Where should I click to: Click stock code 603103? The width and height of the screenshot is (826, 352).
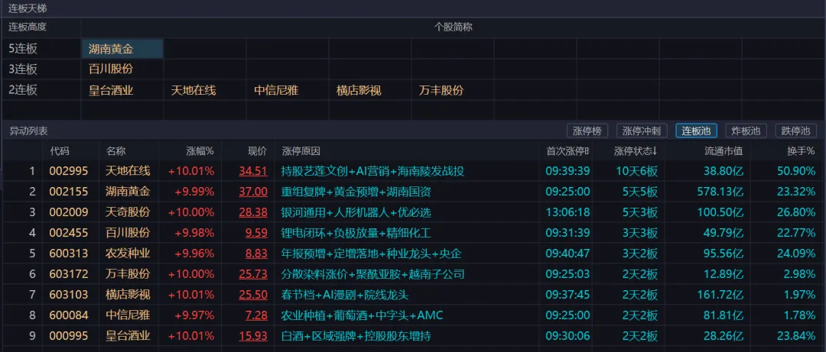69,294
